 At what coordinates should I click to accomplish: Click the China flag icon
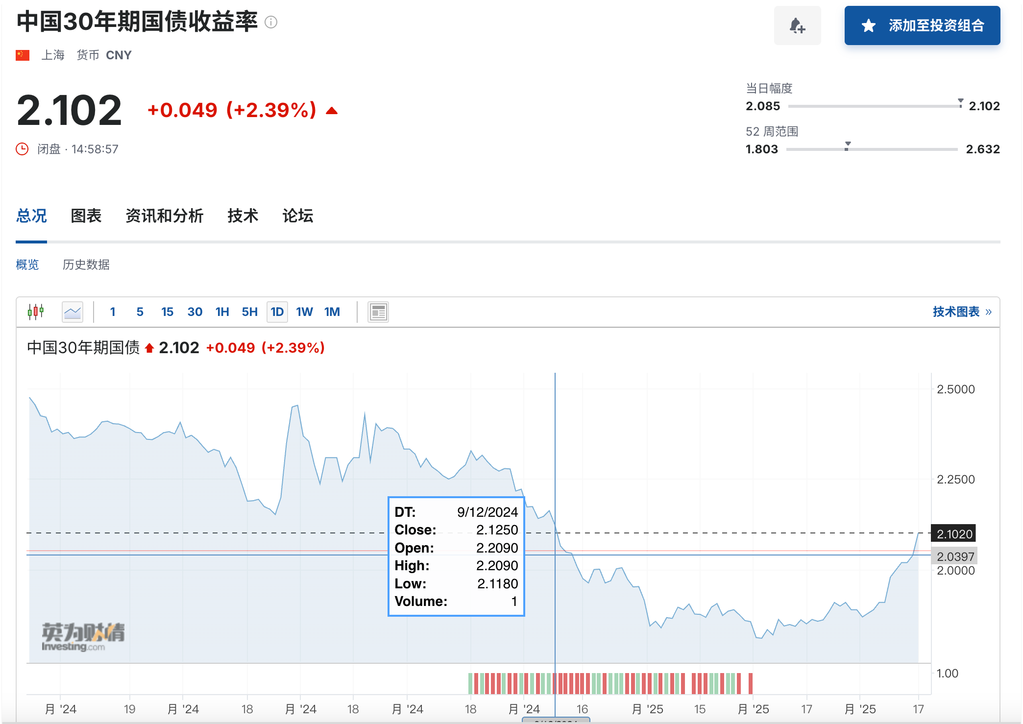click(23, 55)
